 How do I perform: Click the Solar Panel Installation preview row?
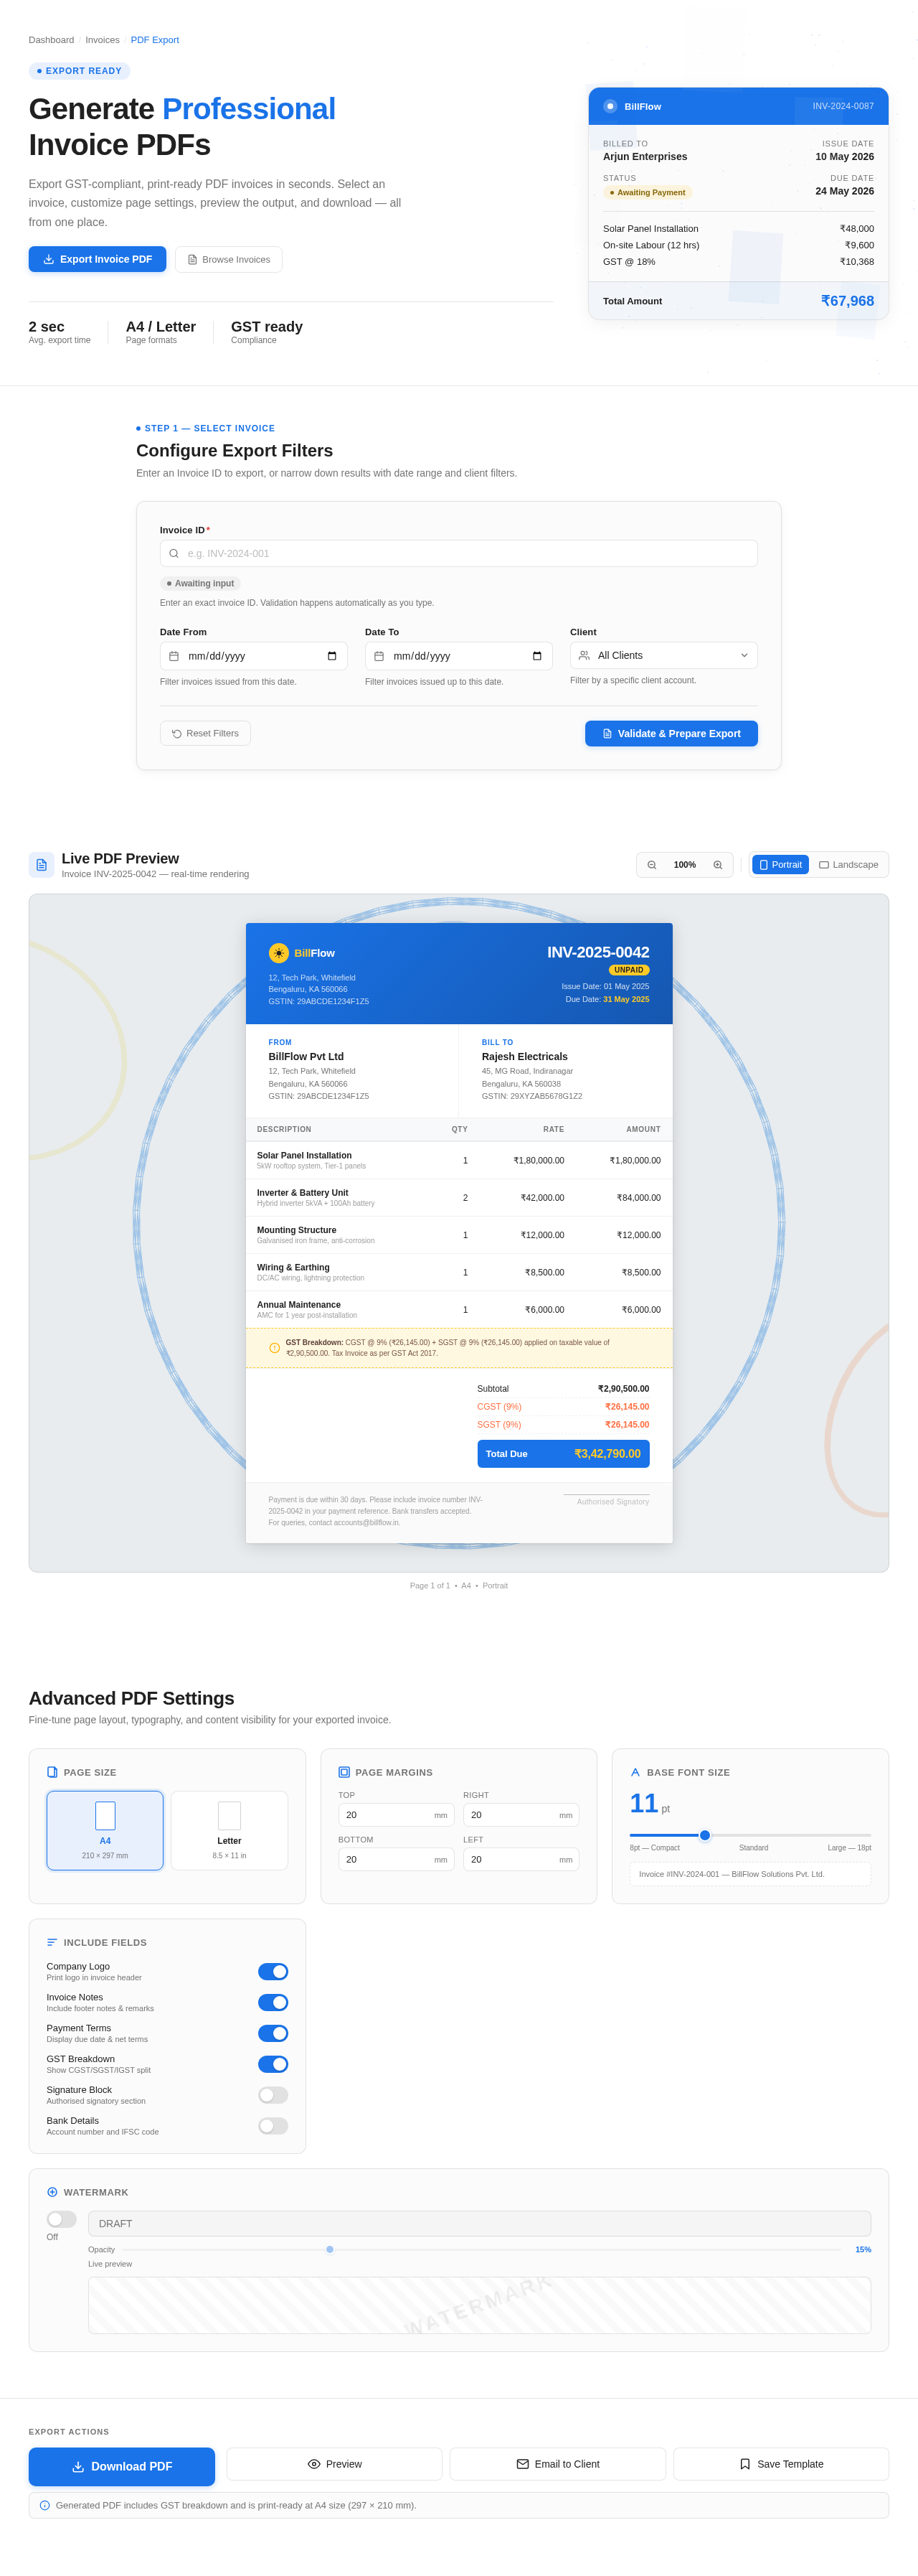click(x=458, y=1160)
